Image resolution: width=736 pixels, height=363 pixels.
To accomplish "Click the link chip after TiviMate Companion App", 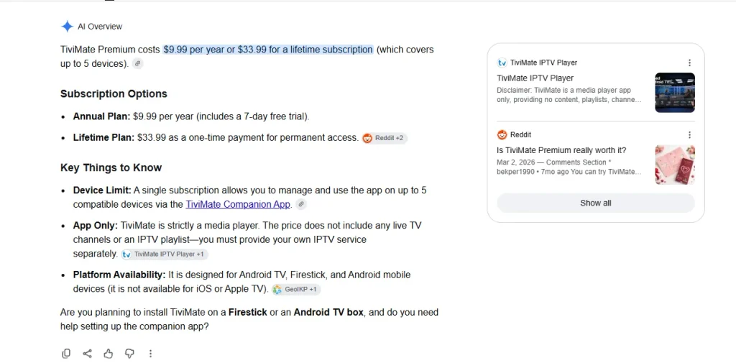I will [x=301, y=204].
